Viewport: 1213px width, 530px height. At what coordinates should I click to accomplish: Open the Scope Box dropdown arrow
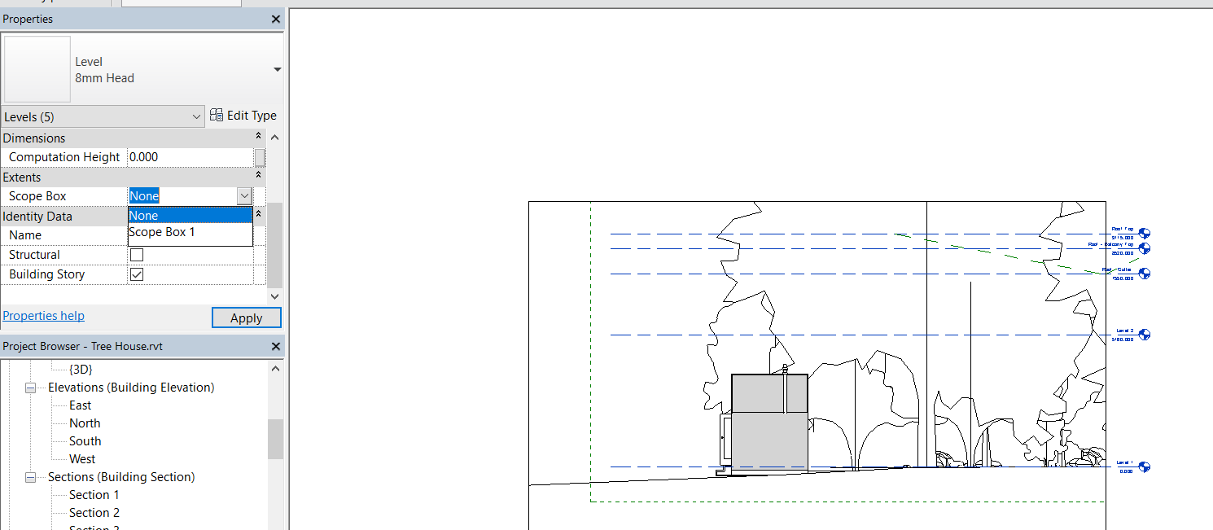pyautogui.click(x=244, y=196)
